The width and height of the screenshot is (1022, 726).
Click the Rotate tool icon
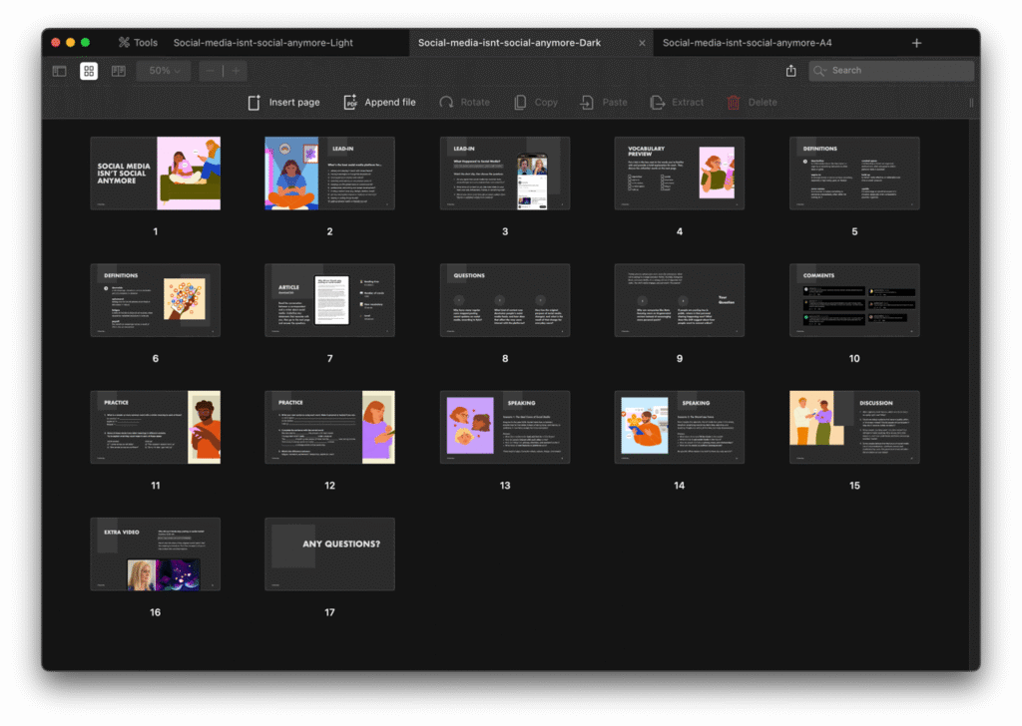[447, 103]
